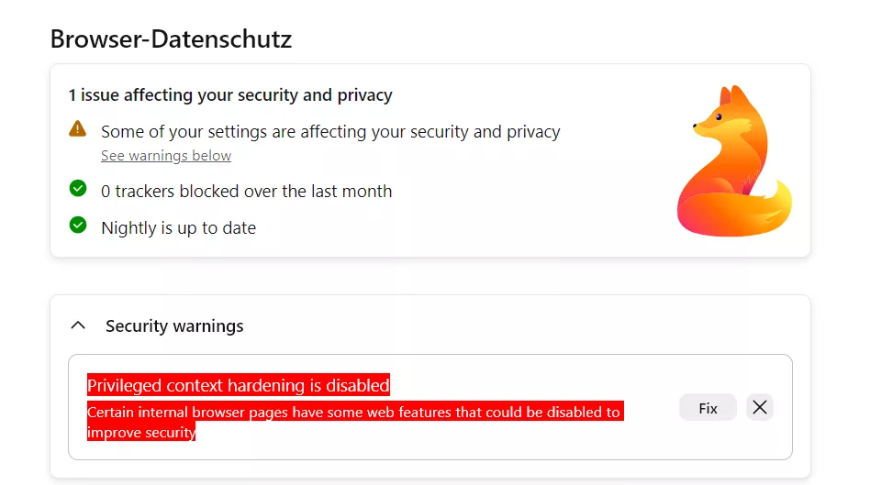Click the green checkmark beside trackers blocked
This screenshot has height=485, width=870.
point(78,189)
